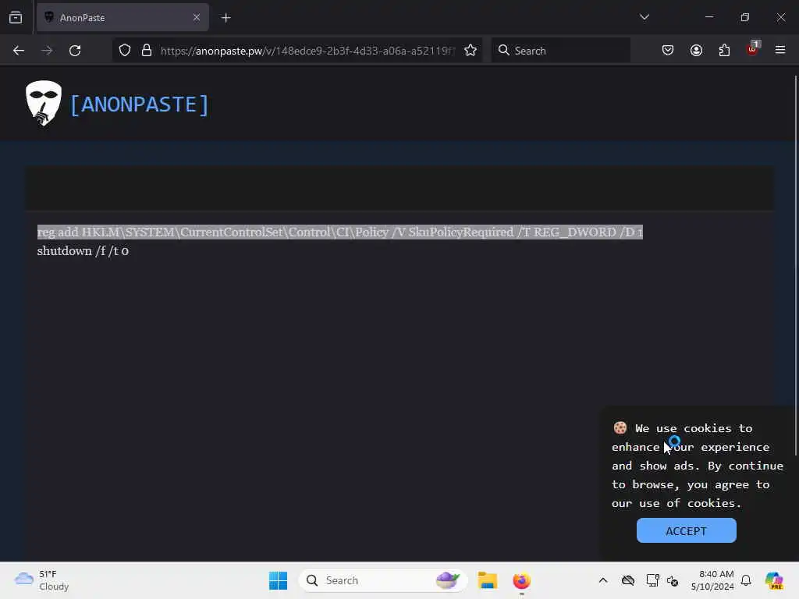
Task: Click the uBlock Origin extension icon
Action: [753, 49]
